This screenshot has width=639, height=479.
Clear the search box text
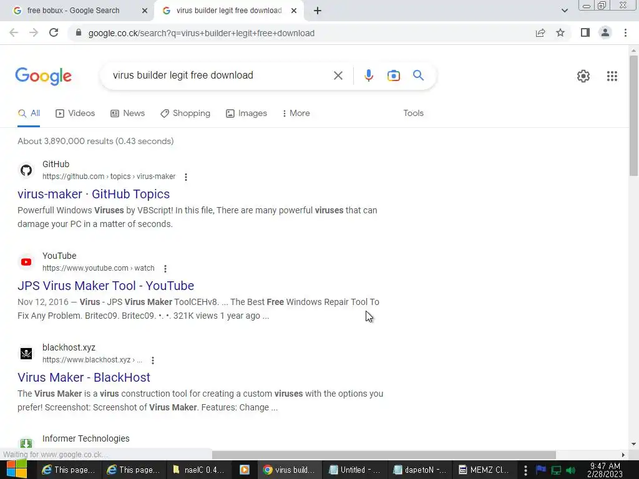click(338, 75)
